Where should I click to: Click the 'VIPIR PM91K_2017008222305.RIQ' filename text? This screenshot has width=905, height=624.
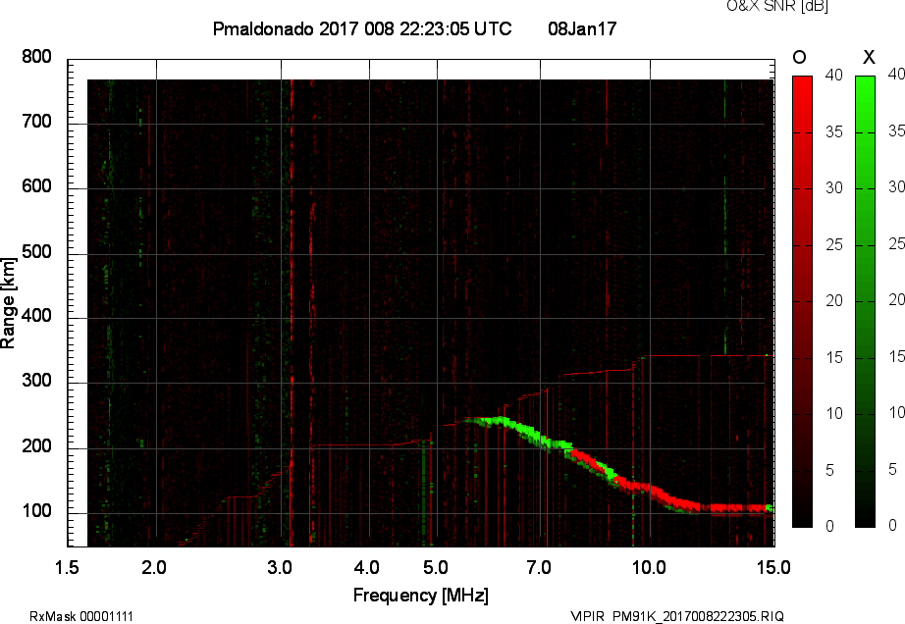tap(677, 616)
